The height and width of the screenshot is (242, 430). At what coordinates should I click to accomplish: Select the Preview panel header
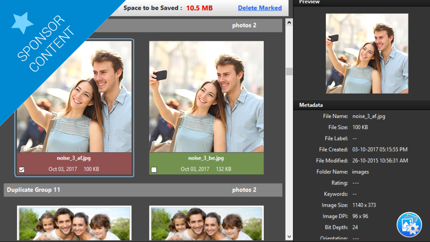tap(309, 2)
